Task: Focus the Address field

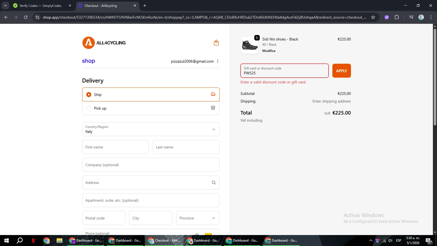Action: tap(151, 182)
